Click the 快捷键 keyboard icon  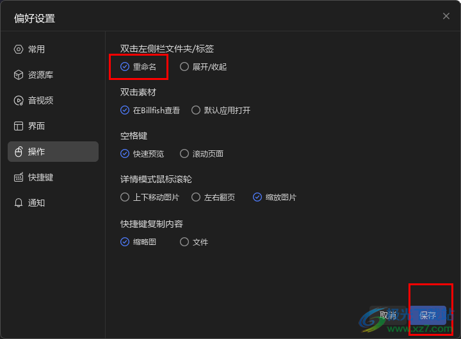tap(19, 177)
